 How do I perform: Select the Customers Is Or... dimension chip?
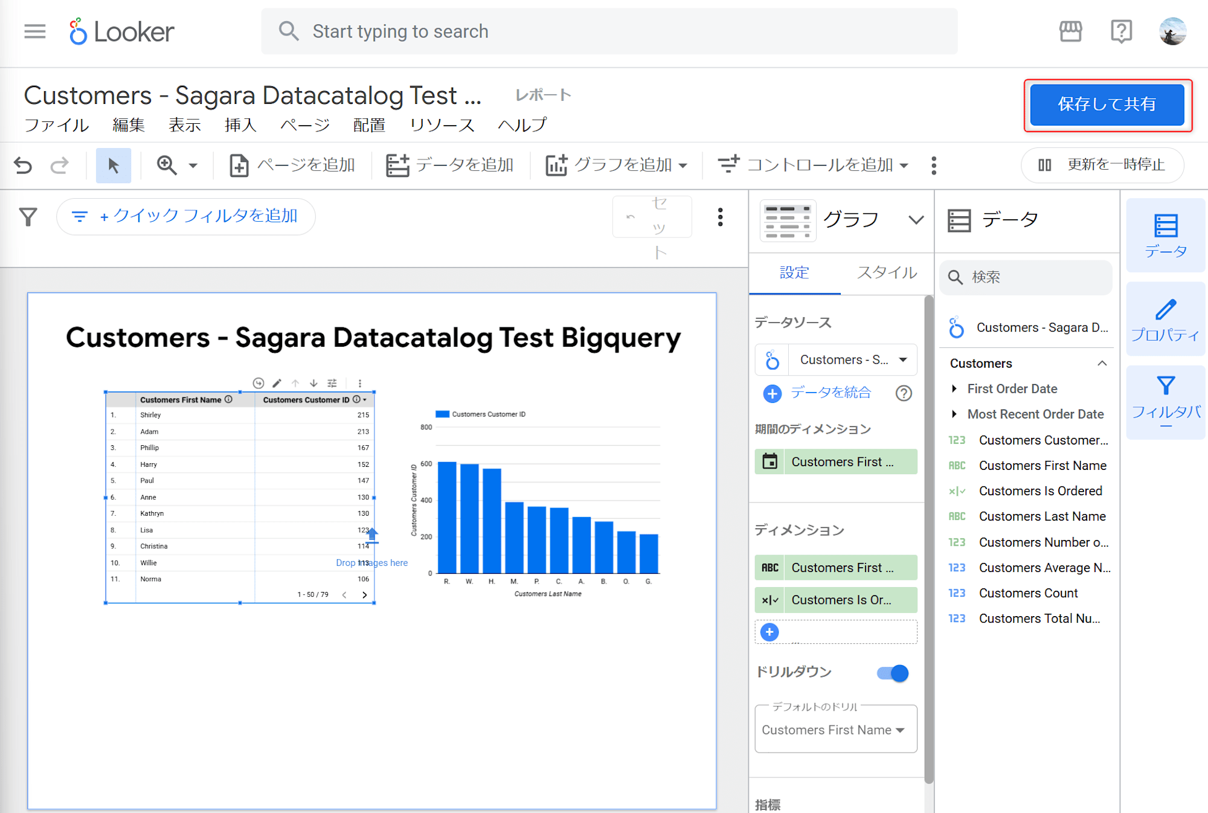(836, 600)
